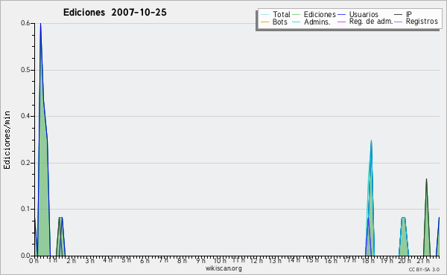This screenshot has height=275, width=447.
Task: Click the chart title Ediciones 2007-10-25
Action: coord(115,12)
